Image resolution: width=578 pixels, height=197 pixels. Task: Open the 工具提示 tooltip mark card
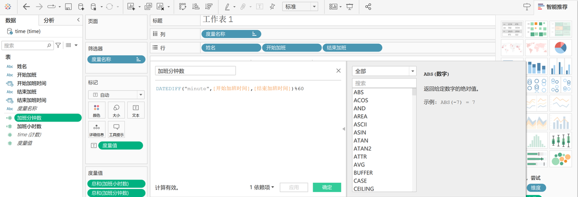tap(117, 130)
